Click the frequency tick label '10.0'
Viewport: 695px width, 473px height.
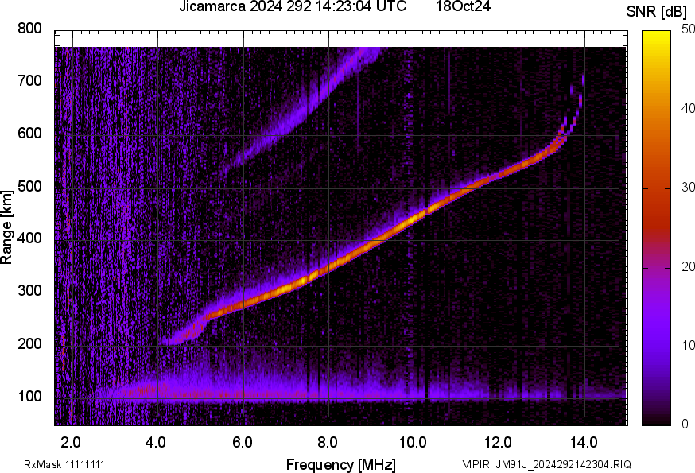[413, 442]
